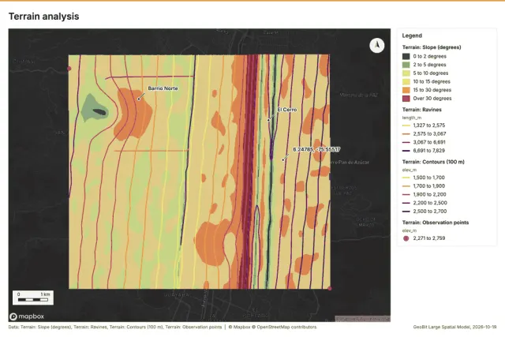The height and width of the screenshot is (337, 505).
Task: Click the Terrain: Contours (100 m) heading
Action: (433, 162)
